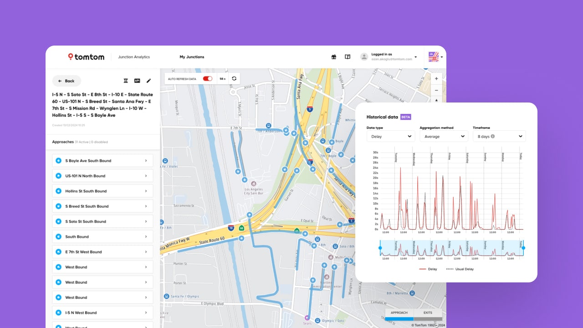Click the blue range band under chart
The image size is (583, 328).
(x=452, y=248)
